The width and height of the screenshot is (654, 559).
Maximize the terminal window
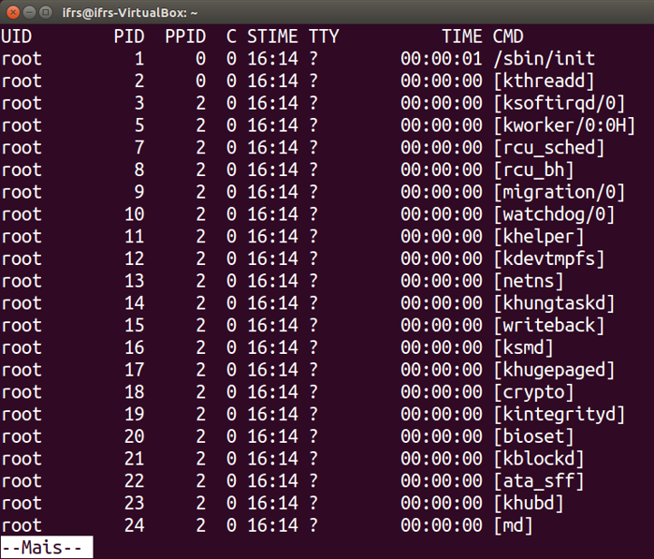click(47, 12)
